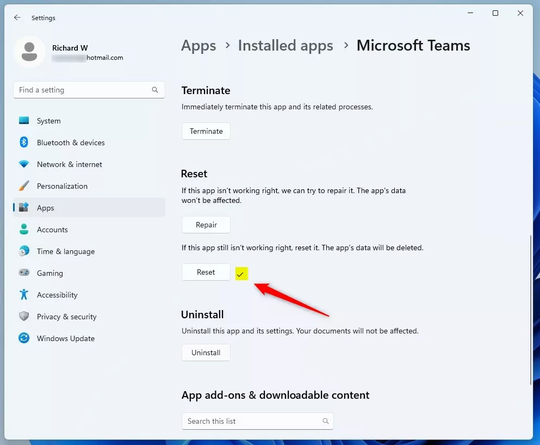Go to Accessibility settings
Image resolution: width=540 pixels, height=445 pixels.
tap(89, 295)
